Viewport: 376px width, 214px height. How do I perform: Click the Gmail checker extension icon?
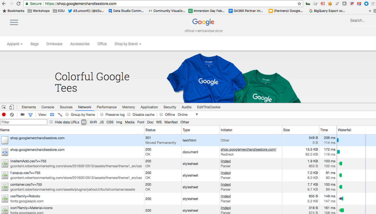pos(359,4)
